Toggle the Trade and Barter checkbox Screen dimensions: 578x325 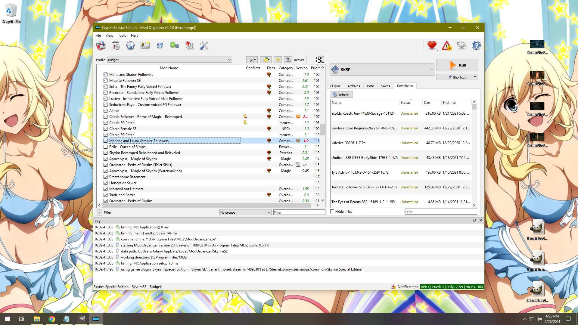point(105,195)
